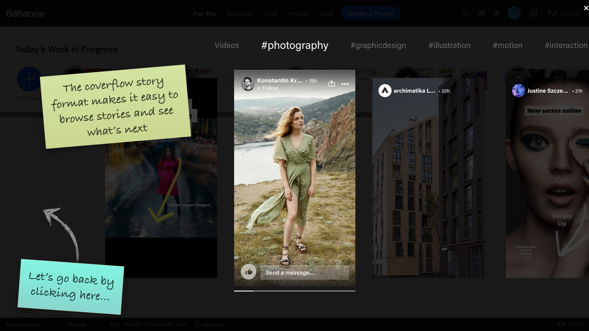Select the #graphicdesign category tab
Viewport: 589px width, 331px height.
coord(378,45)
